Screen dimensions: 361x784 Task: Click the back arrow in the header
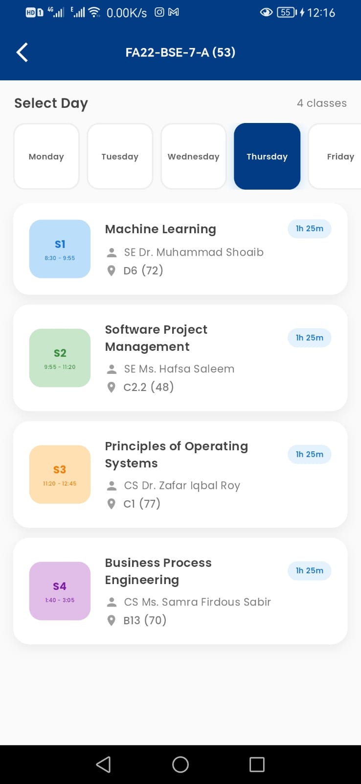point(22,51)
